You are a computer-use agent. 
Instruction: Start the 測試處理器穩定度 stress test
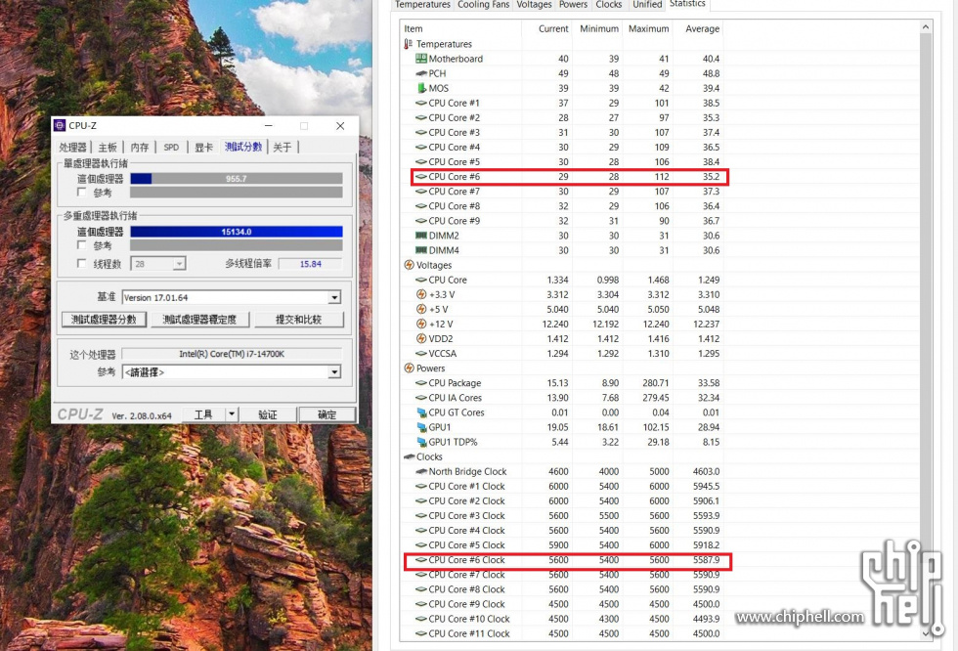[199, 320]
